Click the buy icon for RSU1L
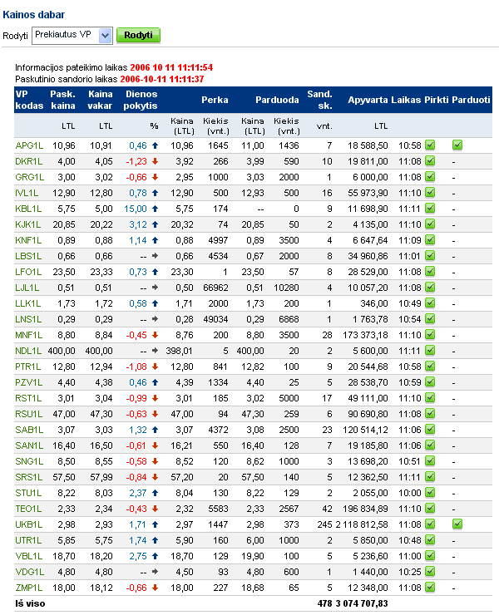The width and height of the screenshot is (499, 615). point(430,413)
